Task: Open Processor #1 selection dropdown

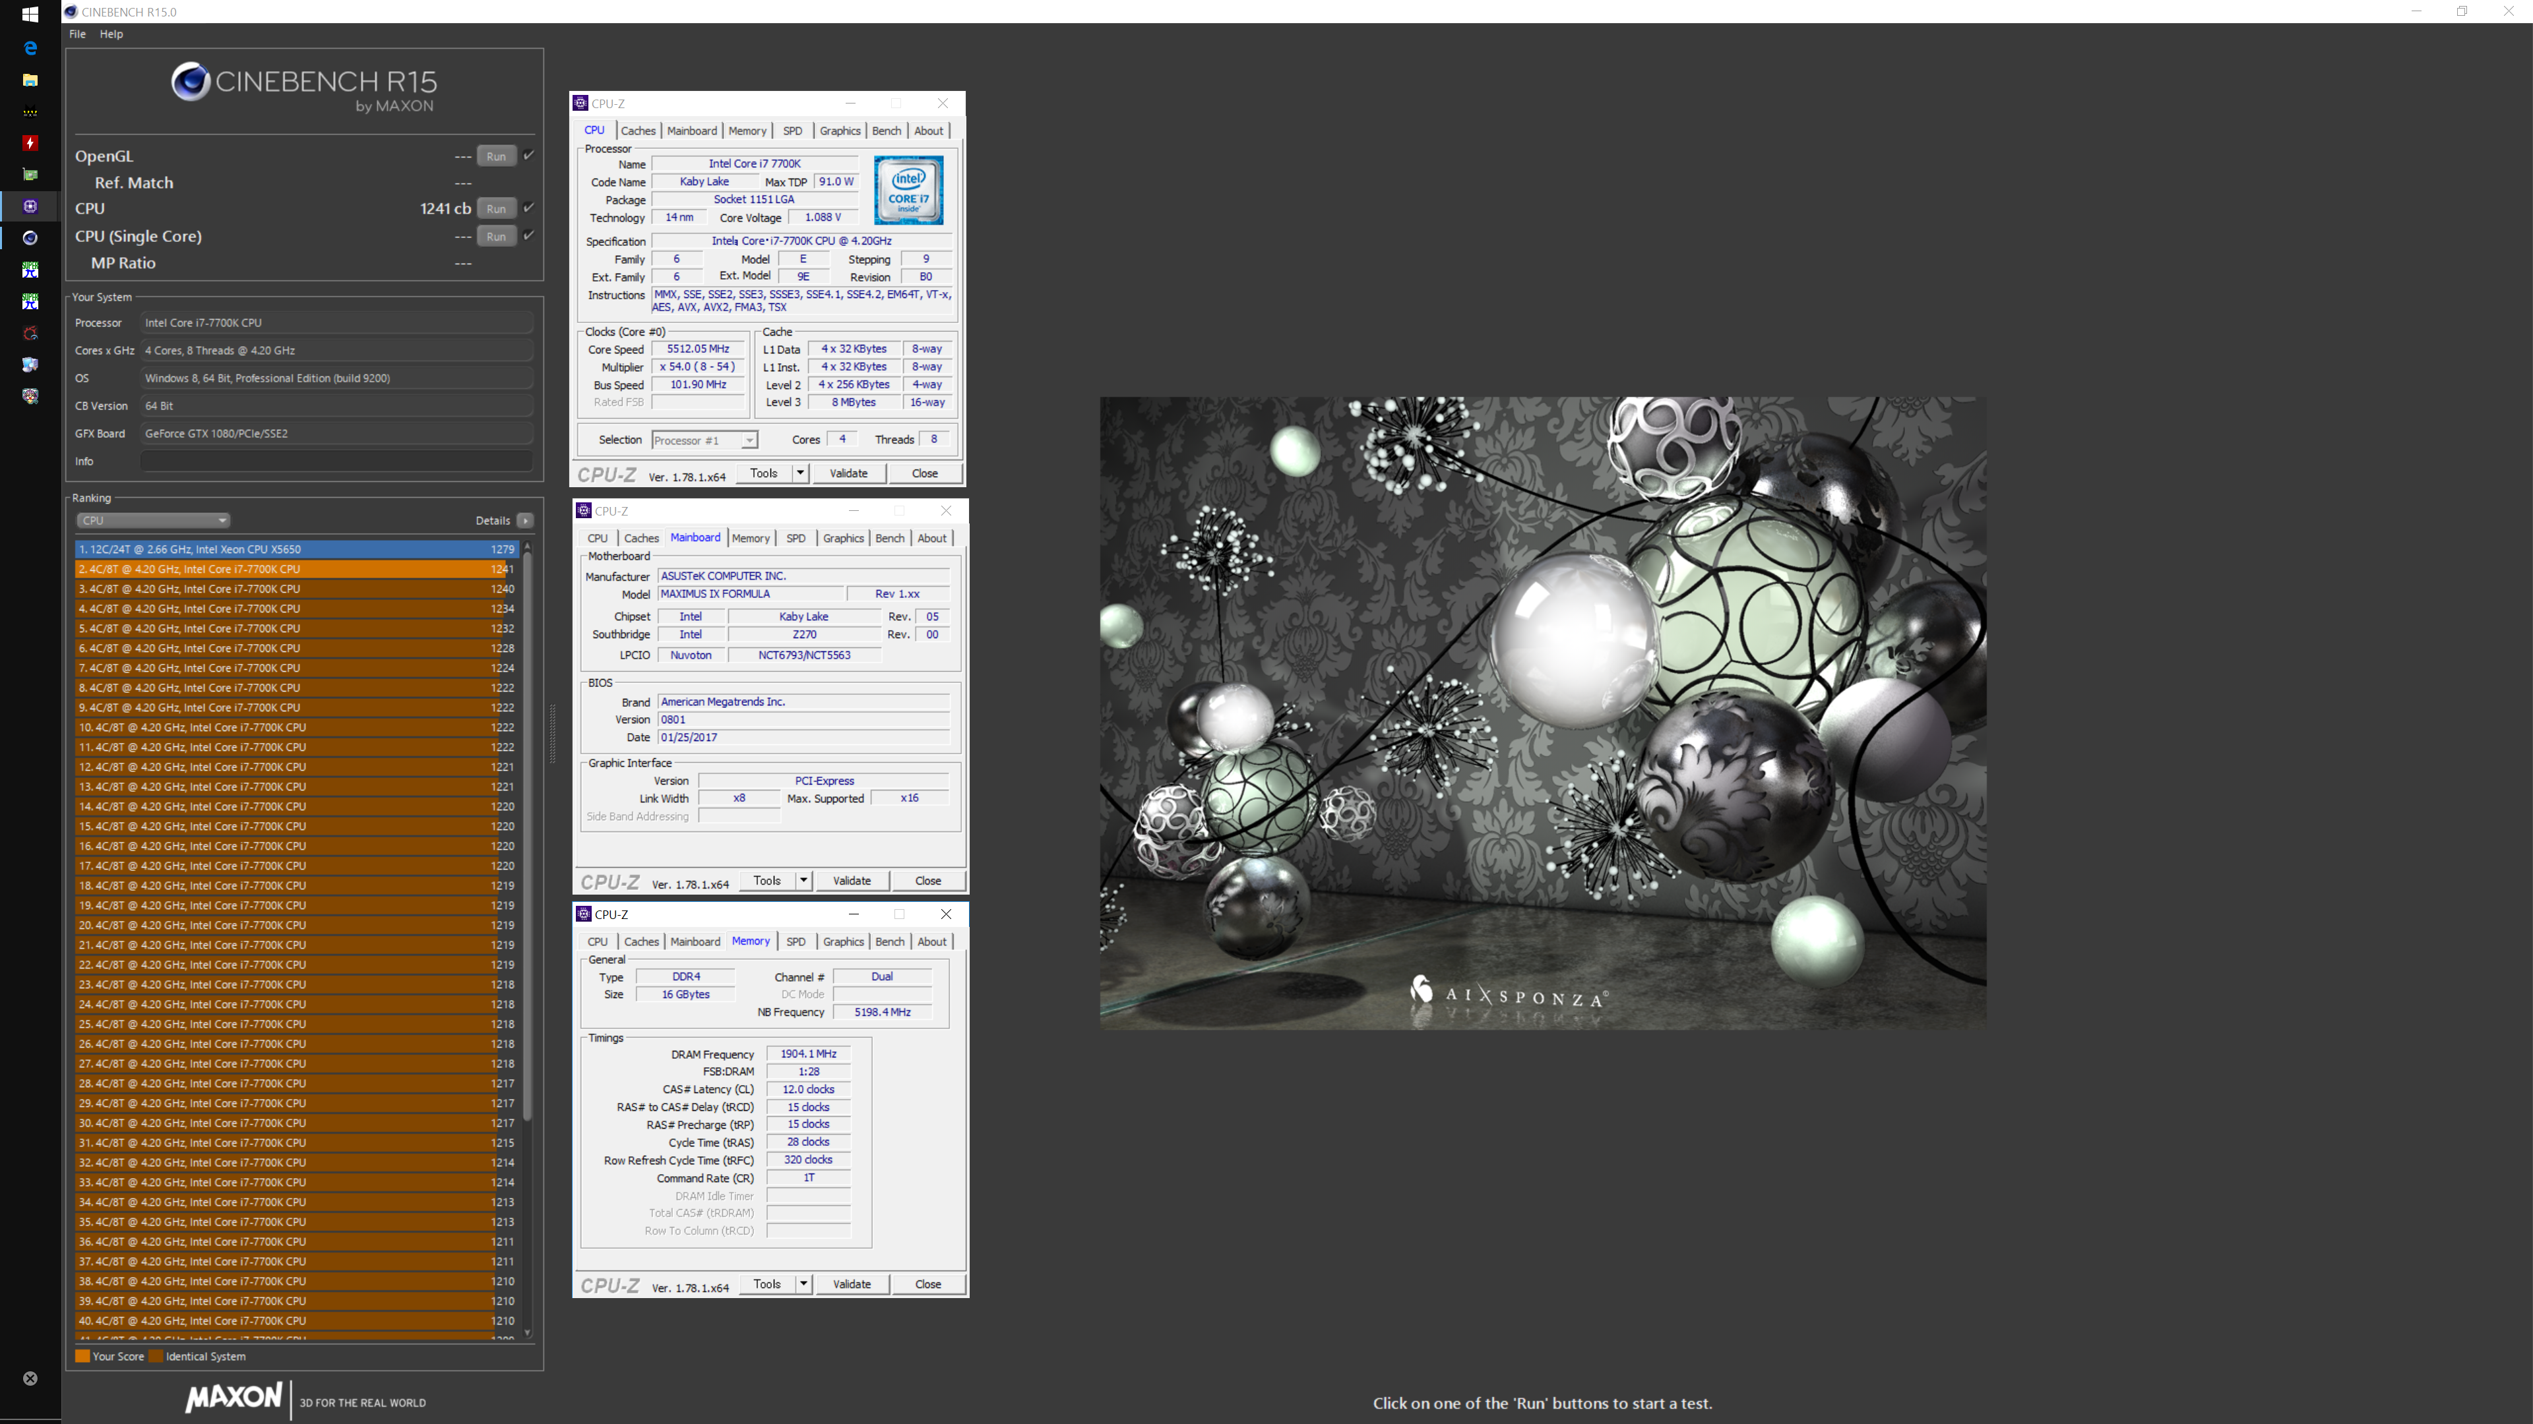Action: tap(704, 440)
